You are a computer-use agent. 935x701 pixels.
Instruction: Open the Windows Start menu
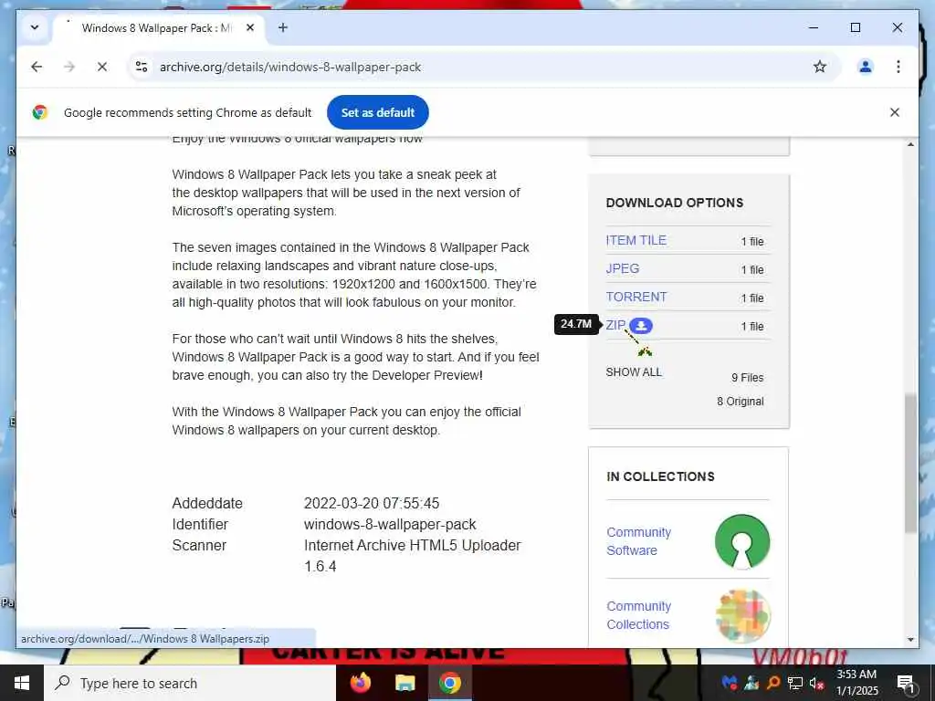coord(22,683)
